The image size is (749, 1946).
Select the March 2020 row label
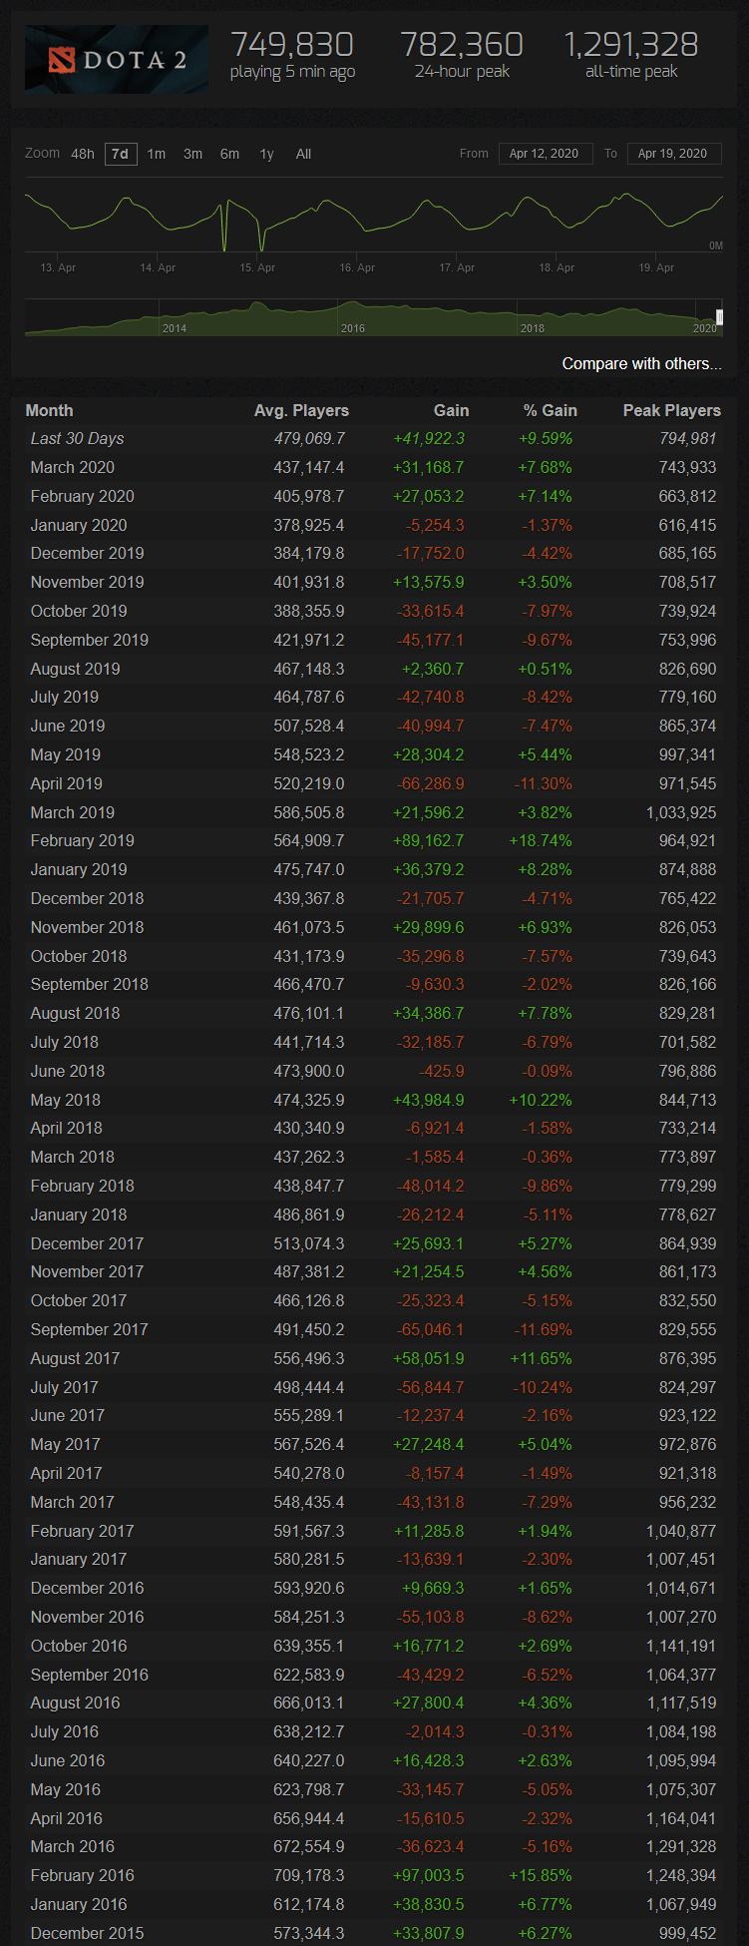pyautogui.click(x=72, y=467)
